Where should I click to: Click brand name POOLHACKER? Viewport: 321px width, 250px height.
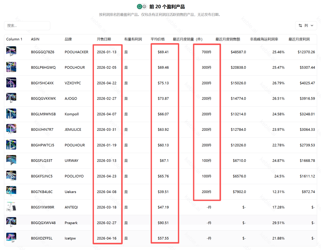[77, 52]
